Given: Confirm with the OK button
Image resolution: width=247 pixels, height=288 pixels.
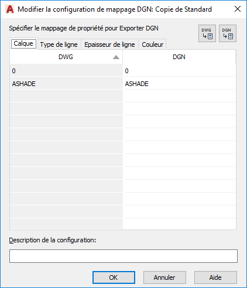Looking at the screenshot, I should coord(114,277).
